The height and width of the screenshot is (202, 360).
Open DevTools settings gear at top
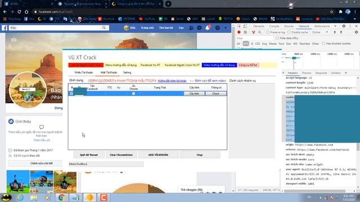tap(344, 26)
